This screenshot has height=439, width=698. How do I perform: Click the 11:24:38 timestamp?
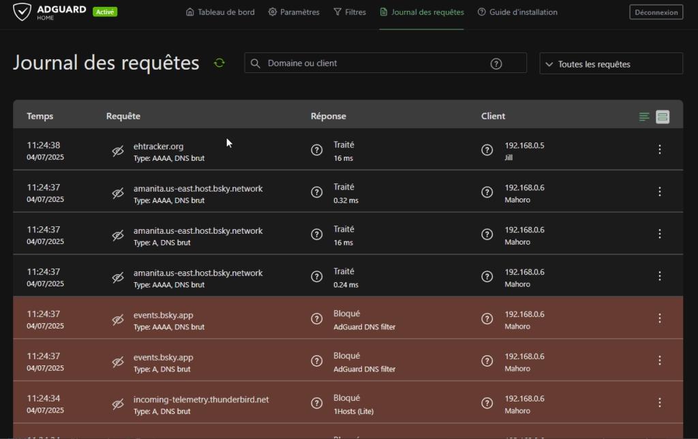point(44,145)
